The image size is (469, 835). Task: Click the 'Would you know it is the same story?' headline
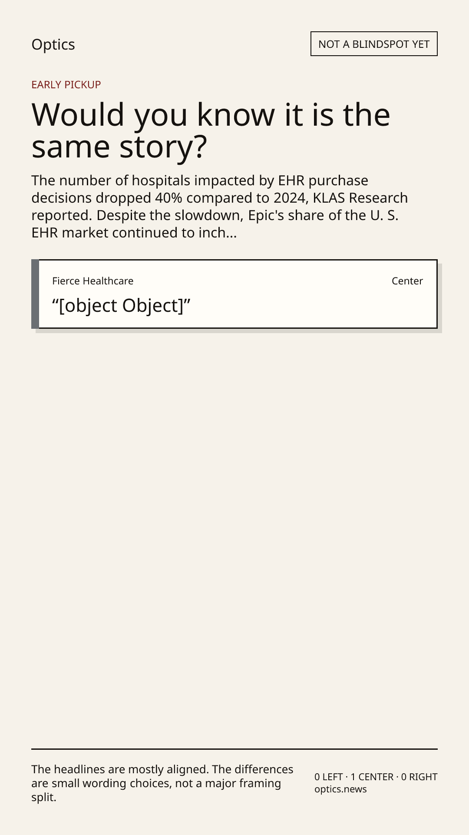tap(211, 130)
